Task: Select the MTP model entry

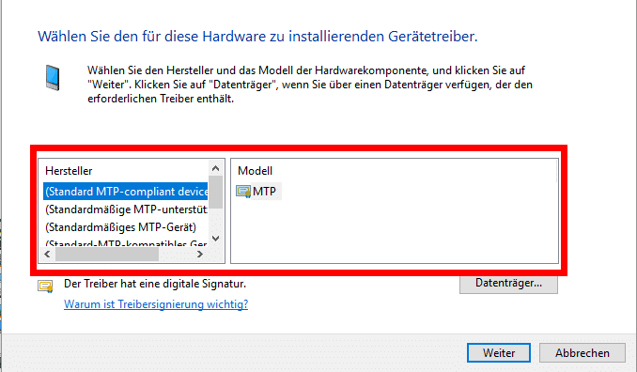Action: 258,192
